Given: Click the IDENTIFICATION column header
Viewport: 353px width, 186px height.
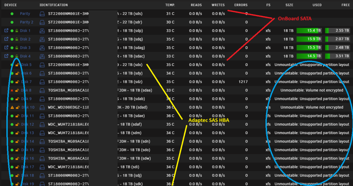Looking at the screenshot, I should coord(54,5).
